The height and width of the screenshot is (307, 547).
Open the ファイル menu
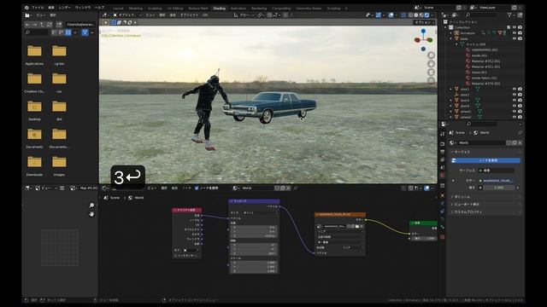(38, 8)
